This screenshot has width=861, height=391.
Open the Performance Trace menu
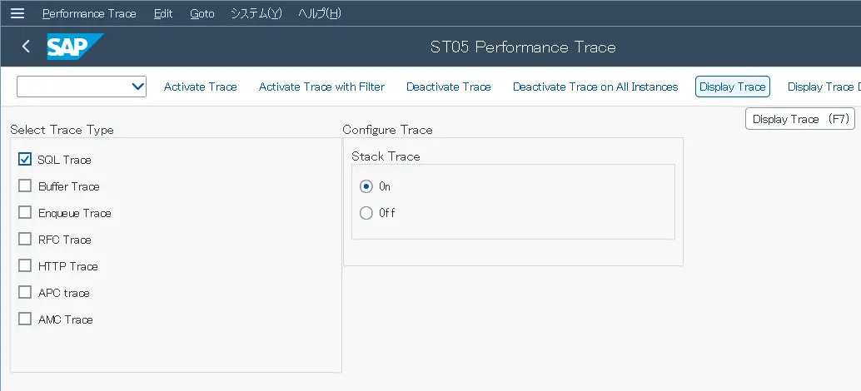pos(89,13)
